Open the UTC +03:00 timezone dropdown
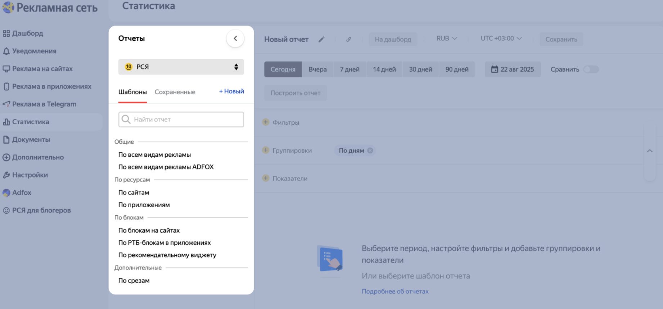Image resolution: width=663 pixels, height=309 pixels. tap(501, 39)
